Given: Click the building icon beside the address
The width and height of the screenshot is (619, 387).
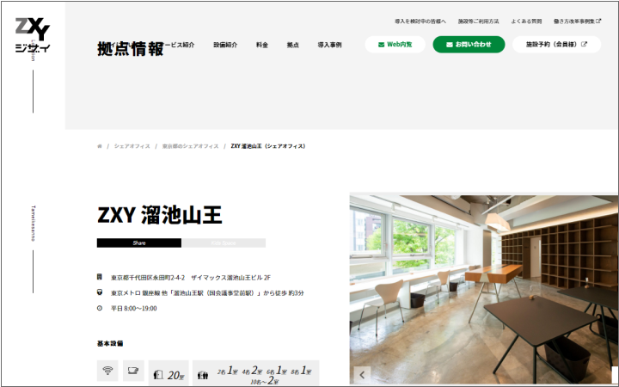Looking at the screenshot, I should pos(100,277).
